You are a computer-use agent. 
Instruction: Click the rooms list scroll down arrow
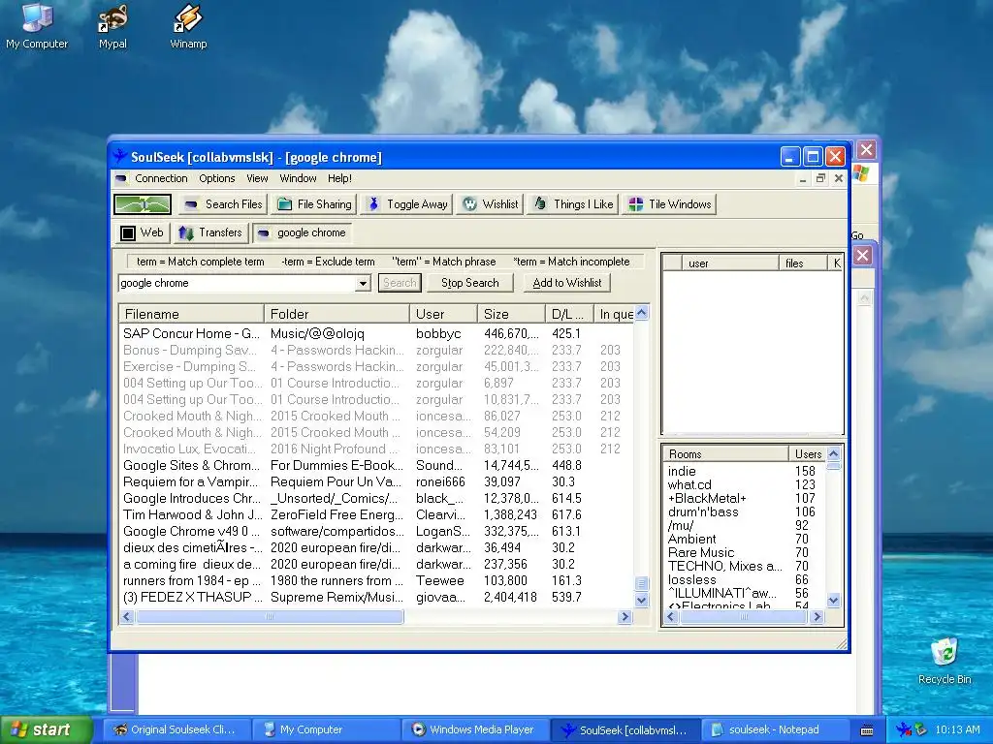pos(833,601)
